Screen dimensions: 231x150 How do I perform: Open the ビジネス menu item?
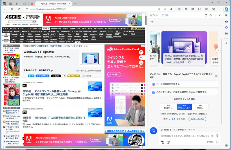pyautogui.click(x=21, y=29)
